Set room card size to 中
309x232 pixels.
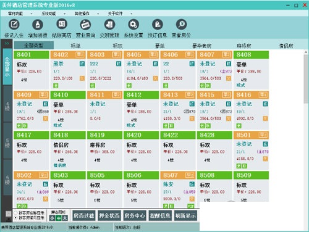pyautogui.click(x=59, y=218)
